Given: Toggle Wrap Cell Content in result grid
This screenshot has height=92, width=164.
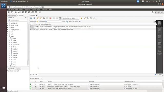Looking at the screenshot, I should (80, 21).
